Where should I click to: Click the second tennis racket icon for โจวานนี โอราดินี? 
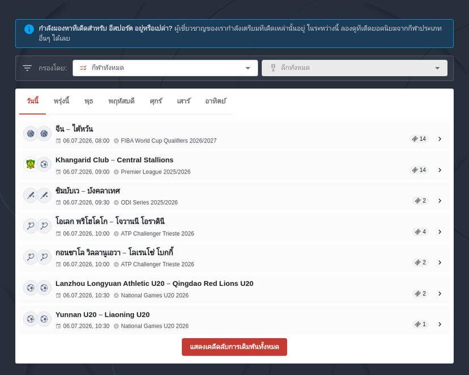44,226
